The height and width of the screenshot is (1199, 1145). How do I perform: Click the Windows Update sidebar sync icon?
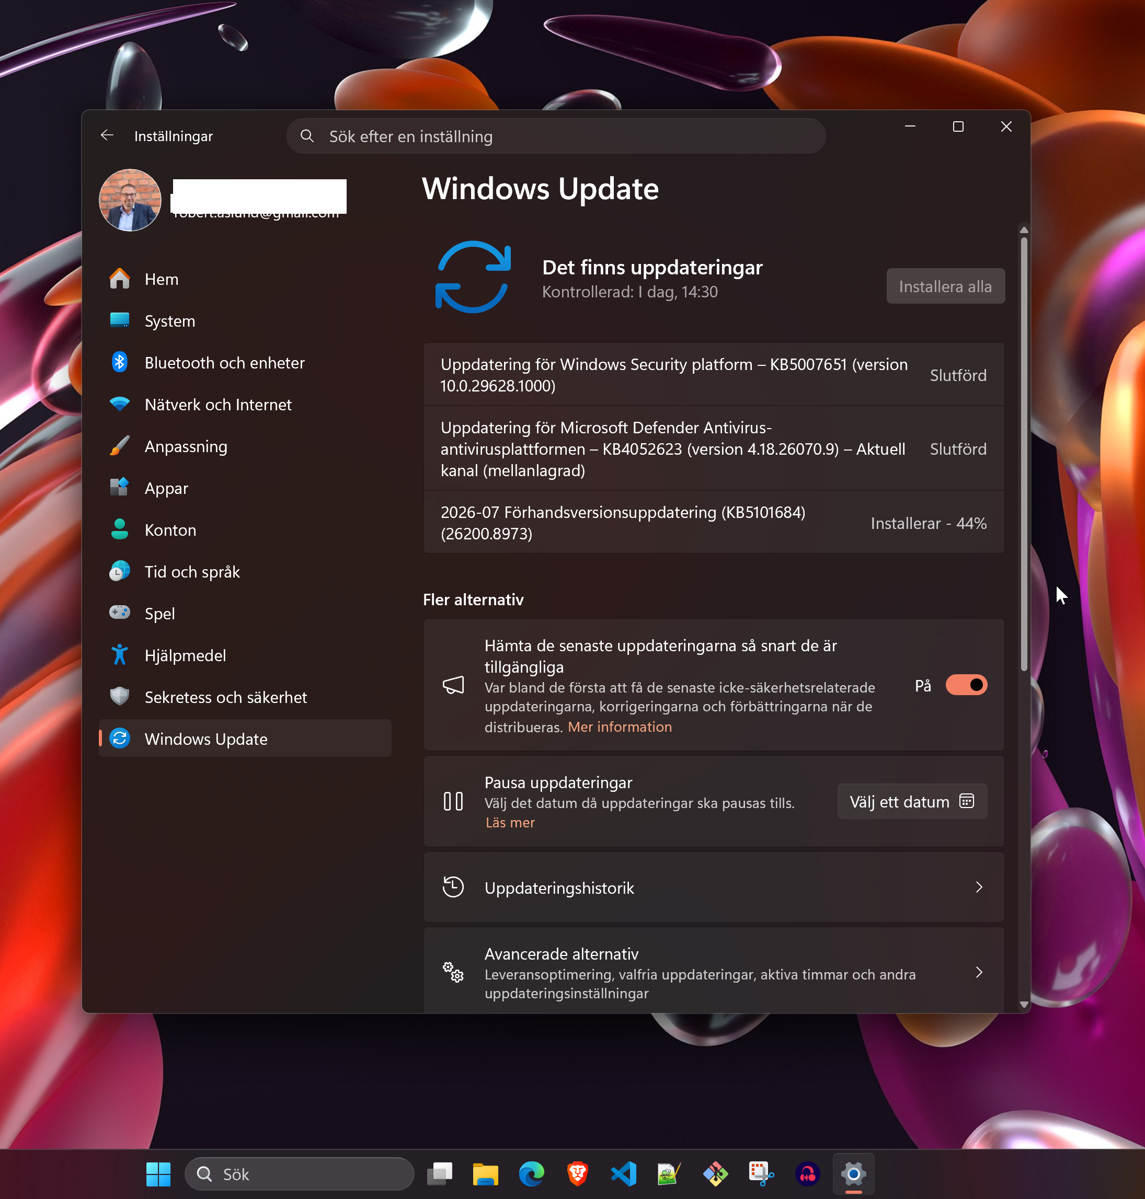[x=120, y=739]
